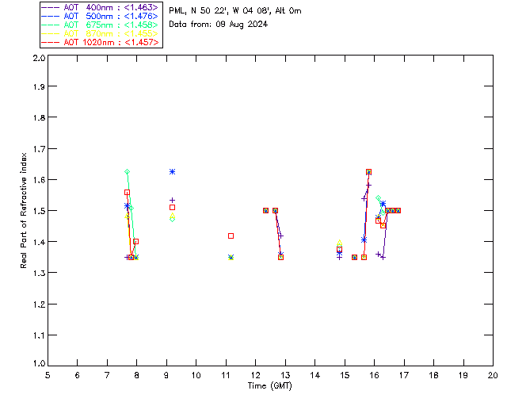
Task: Click the isolated red square just after 11h
Action: (231, 236)
